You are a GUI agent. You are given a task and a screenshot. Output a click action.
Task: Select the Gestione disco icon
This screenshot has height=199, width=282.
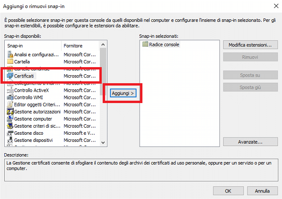point(10,133)
